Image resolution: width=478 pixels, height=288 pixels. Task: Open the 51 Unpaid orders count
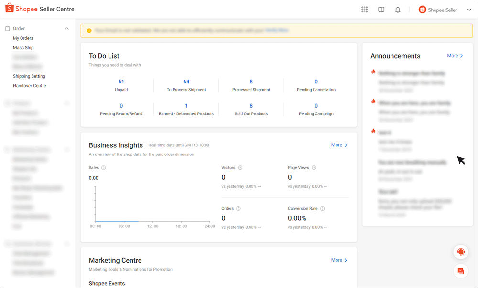coord(121,82)
